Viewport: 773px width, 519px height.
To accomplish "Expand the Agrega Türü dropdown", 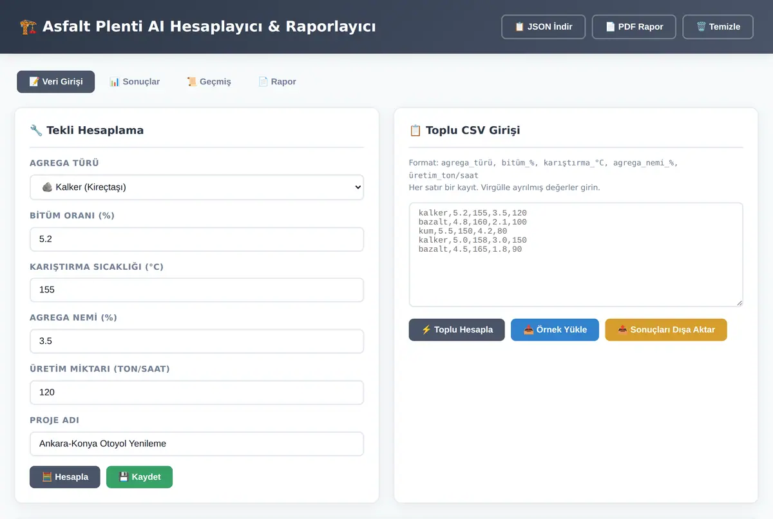I will pos(196,187).
